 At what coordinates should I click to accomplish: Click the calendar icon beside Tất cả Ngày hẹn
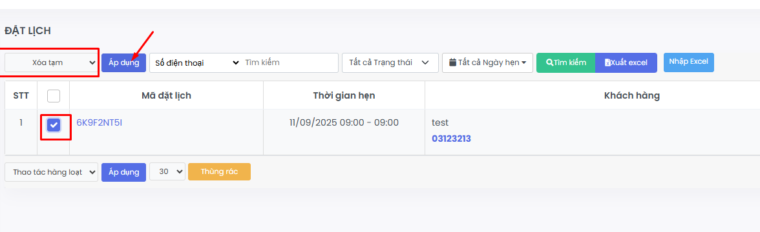tap(452, 63)
